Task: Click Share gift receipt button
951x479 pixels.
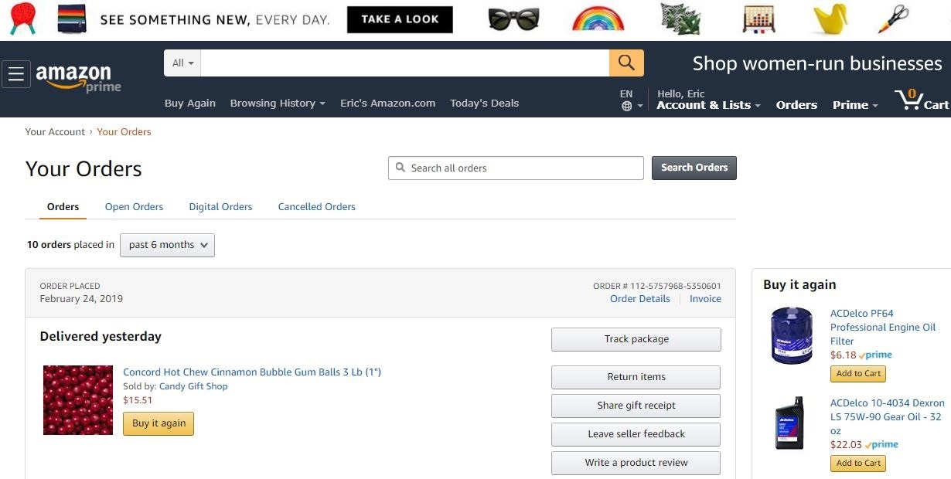Action: coord(636,406)
